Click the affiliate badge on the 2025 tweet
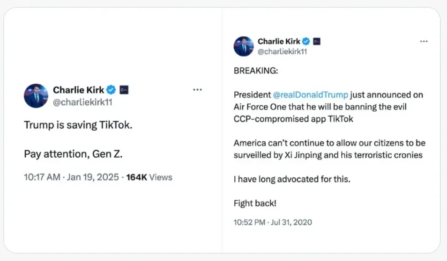 (x=124, y=90)
